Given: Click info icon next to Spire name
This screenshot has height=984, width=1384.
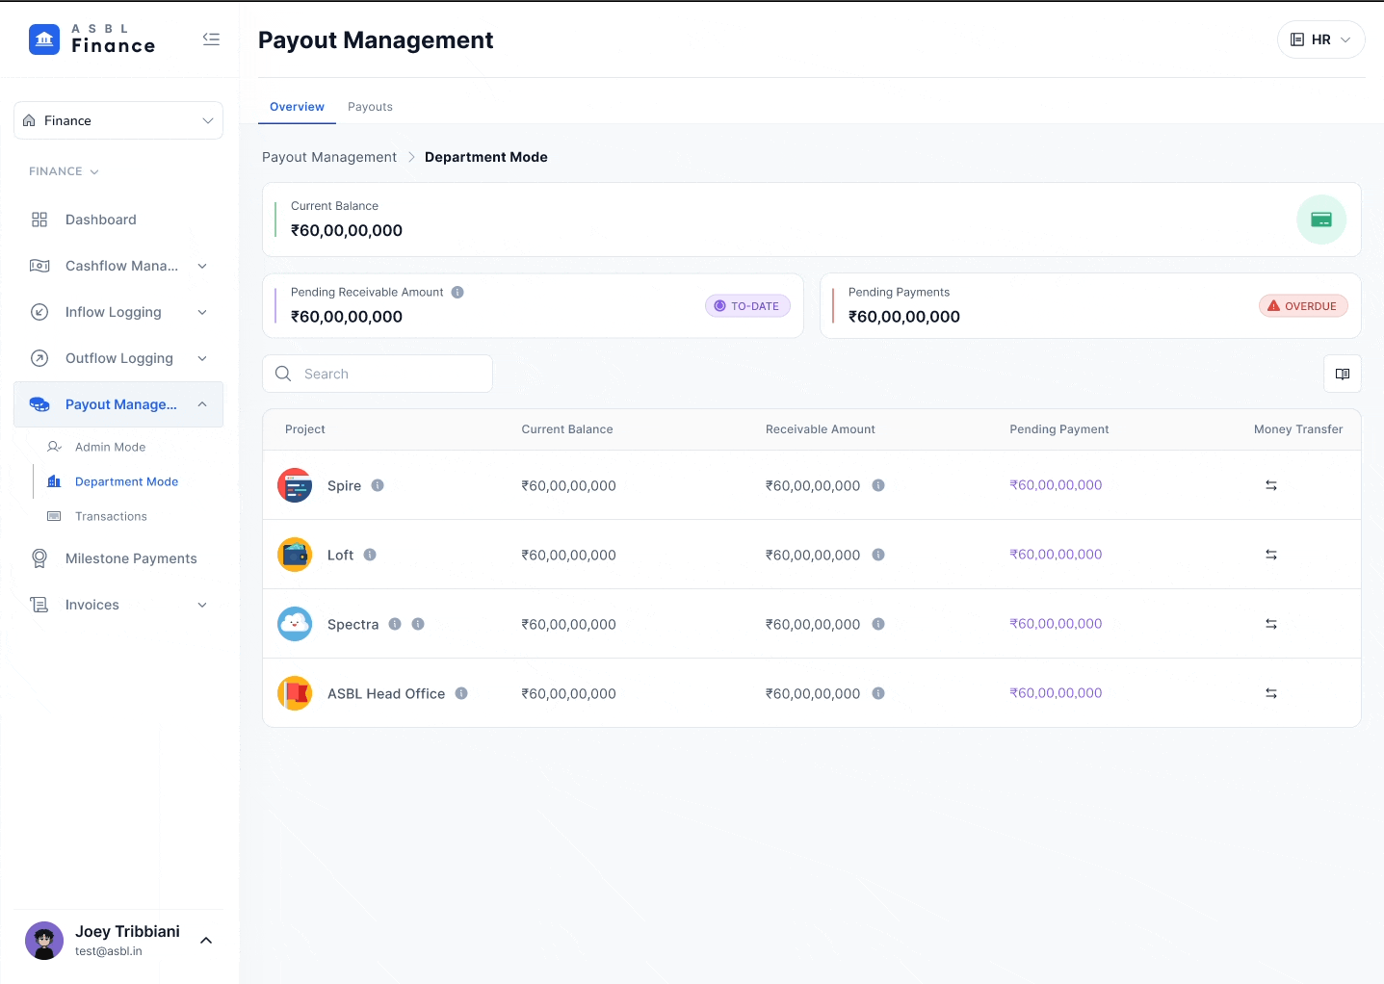Looking at the screenshot, I should click(x=378, y=485).
